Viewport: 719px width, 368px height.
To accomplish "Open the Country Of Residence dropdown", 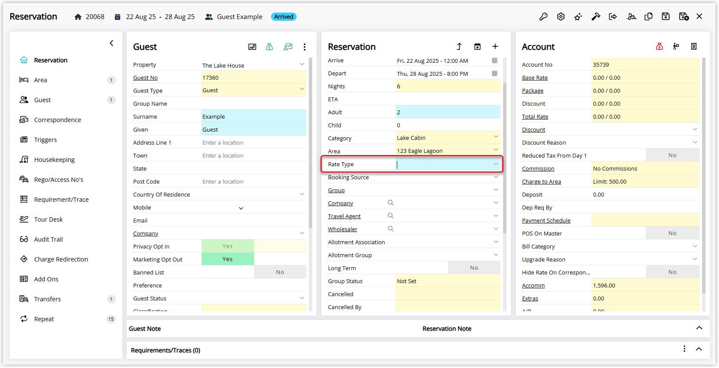I will click(302, 194).
